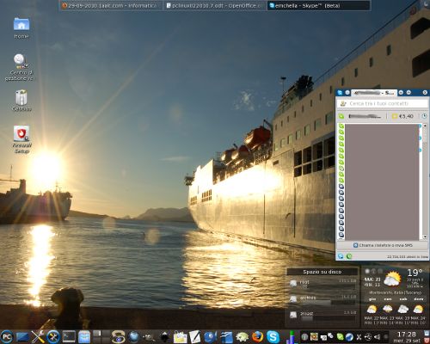This screenshot has height=344, width=430.
Task: Click the 'Cerca tra i tuoi contatti' field
Action: [x=383, y=103]
